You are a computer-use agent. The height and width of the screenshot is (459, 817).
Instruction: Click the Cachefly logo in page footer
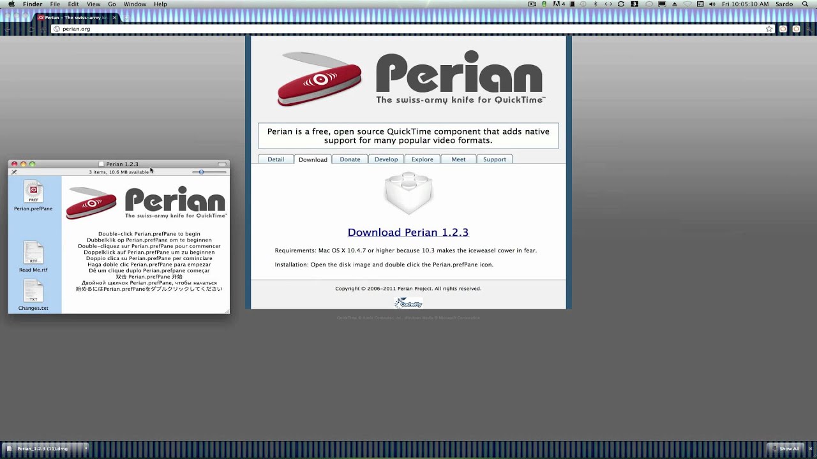pyautogui.click(x=408, y=303)
